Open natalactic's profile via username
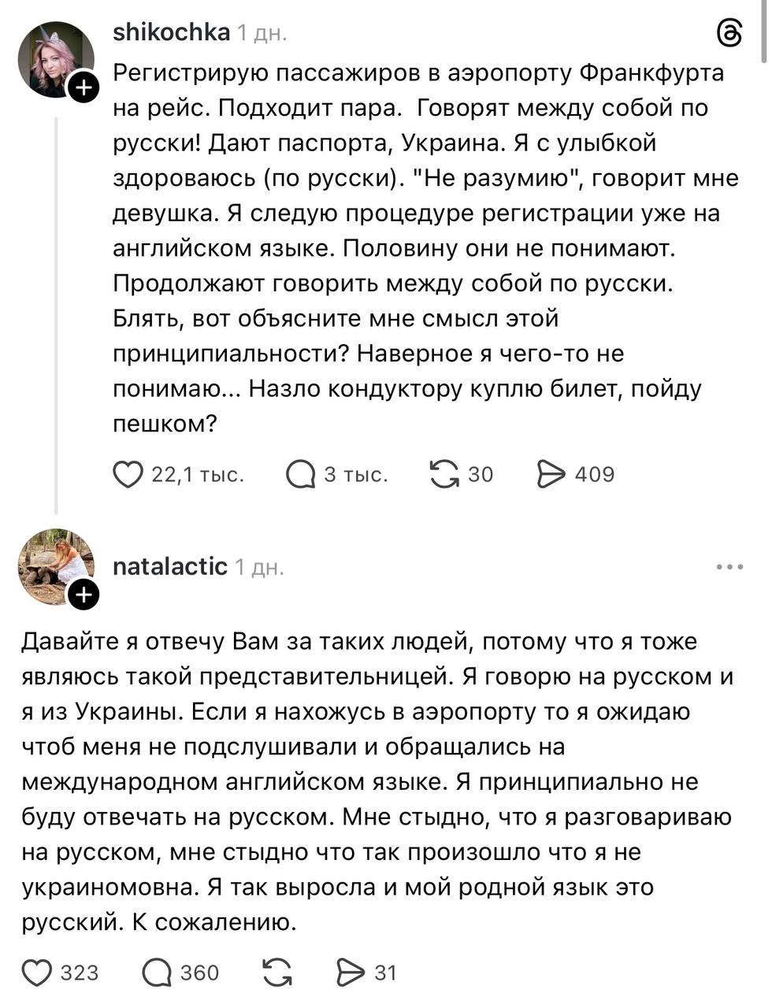 (170, 566)
